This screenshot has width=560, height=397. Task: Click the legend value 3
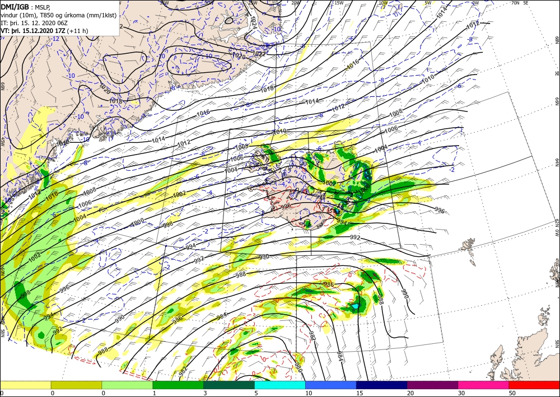(x=206, y=393)
